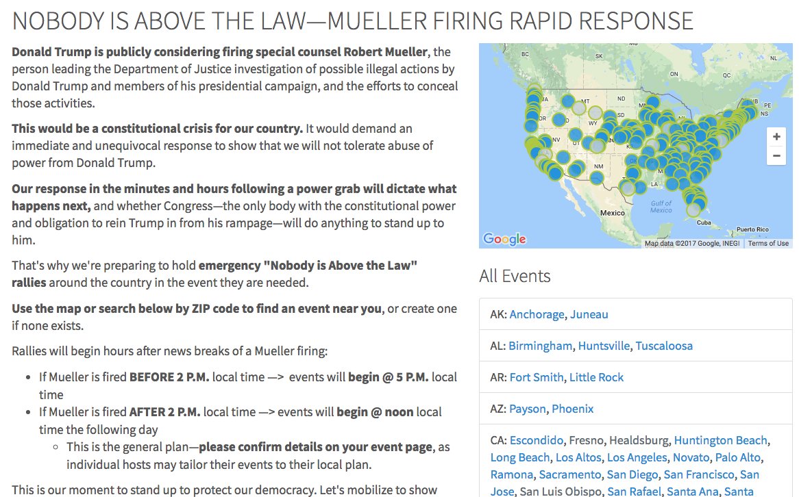Open the Little Rock event link
The height and width of the screenshot is (497, 799).
596,377
